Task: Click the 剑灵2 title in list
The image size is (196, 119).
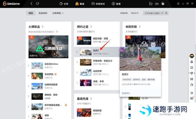Action: 96,51
